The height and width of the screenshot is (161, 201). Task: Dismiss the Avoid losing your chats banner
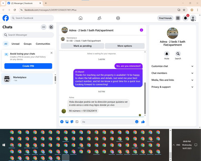click(51, 53)
